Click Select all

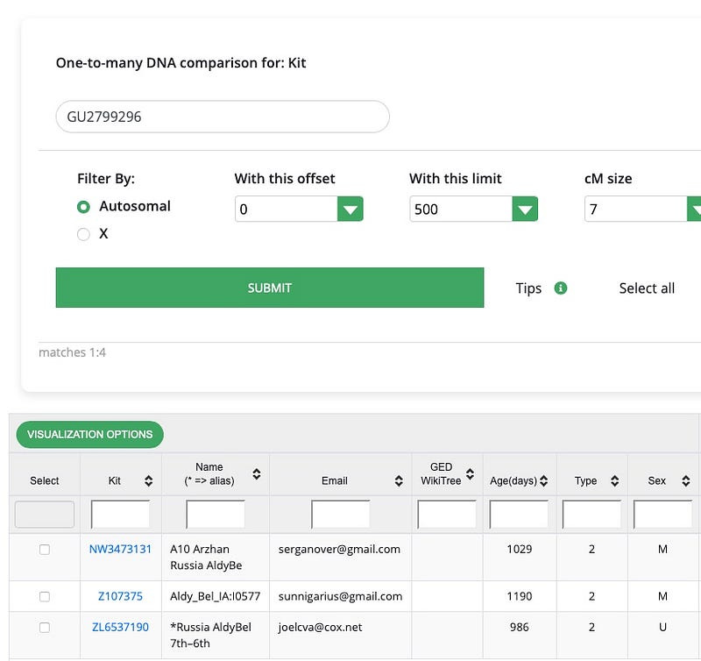(x=647, y=288)
